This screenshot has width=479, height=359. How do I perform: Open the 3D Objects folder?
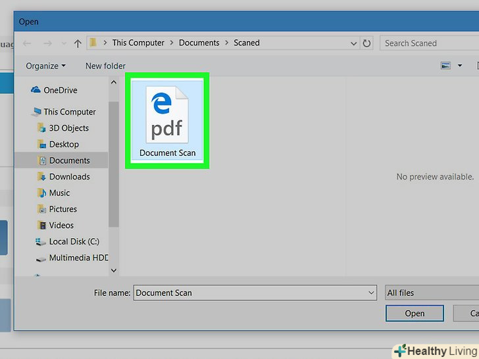(69, 128)
